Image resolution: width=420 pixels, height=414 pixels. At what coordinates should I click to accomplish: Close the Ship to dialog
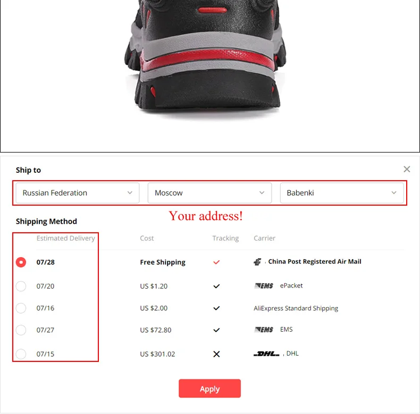coord(407,169)
